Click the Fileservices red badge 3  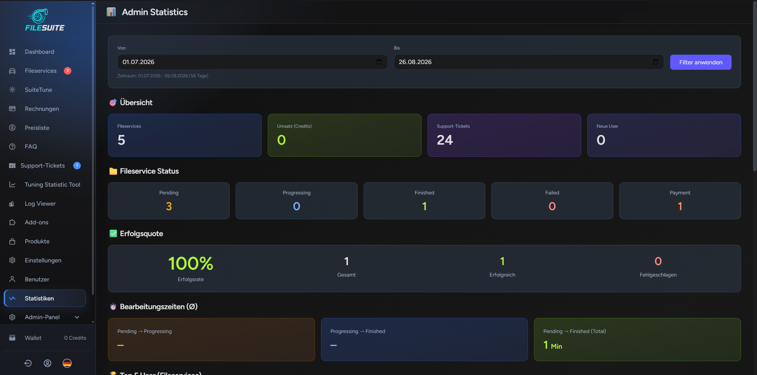click(x=67, y=71)
